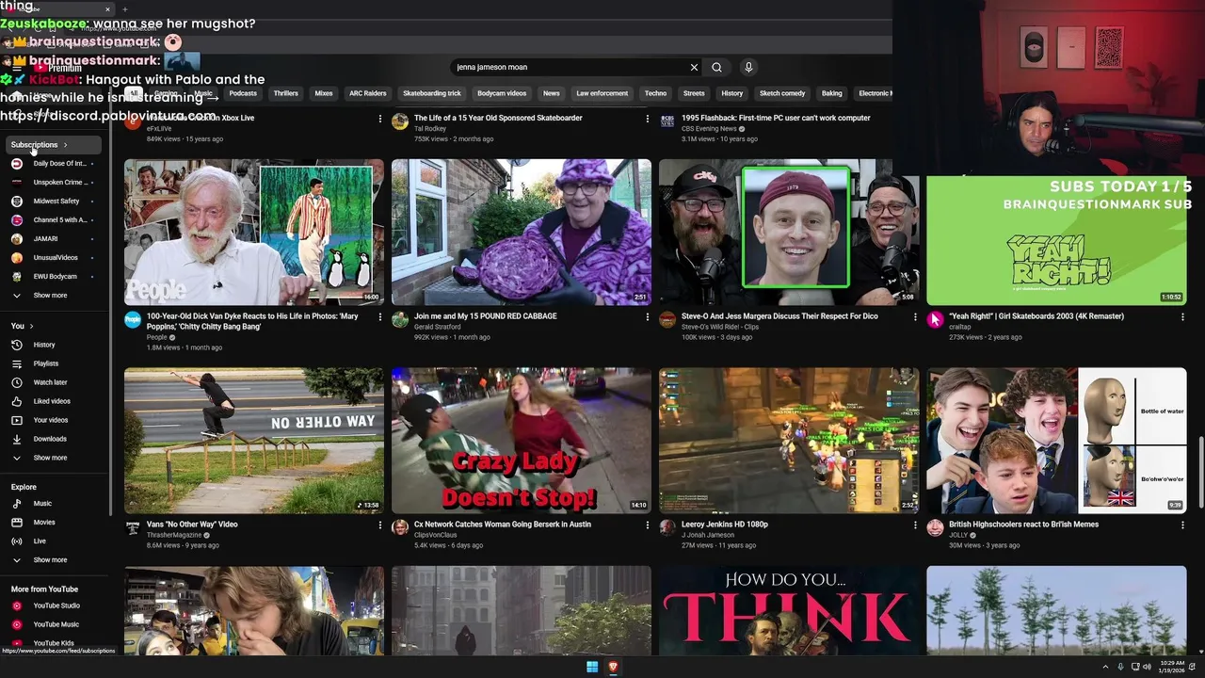This screenshot has height=678, width=1205.
Task: Open Liked videos in the sidebar
Action: pyautogui.click(x=52, y=401)
